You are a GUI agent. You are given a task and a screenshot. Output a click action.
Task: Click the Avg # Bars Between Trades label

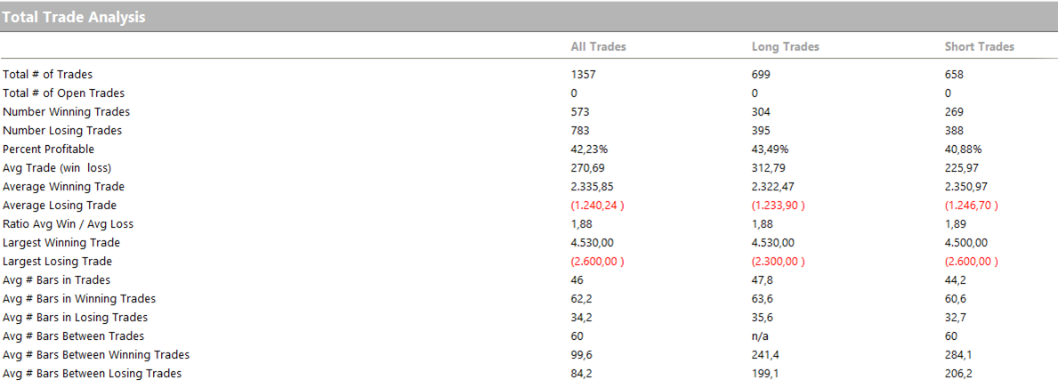(73, 336)
